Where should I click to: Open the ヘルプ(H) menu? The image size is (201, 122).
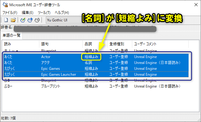coord(62,13)
